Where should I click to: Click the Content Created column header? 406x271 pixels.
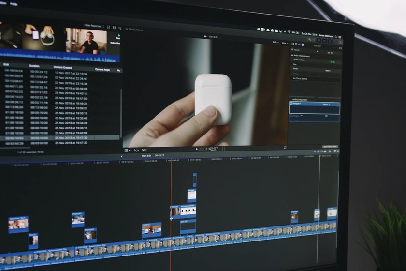(63, 67)
